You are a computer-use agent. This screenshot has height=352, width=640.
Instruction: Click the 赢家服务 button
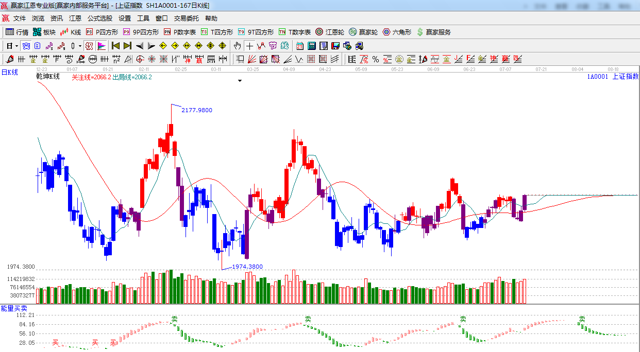tap(433, 32)
